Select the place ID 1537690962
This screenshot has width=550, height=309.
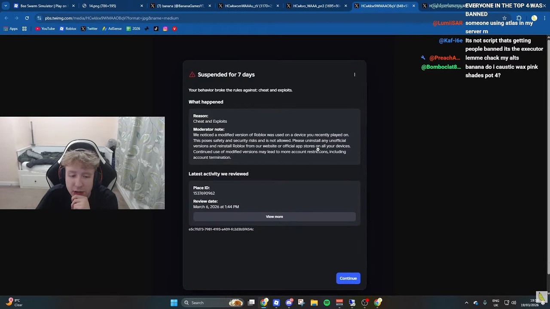(204, 194)
